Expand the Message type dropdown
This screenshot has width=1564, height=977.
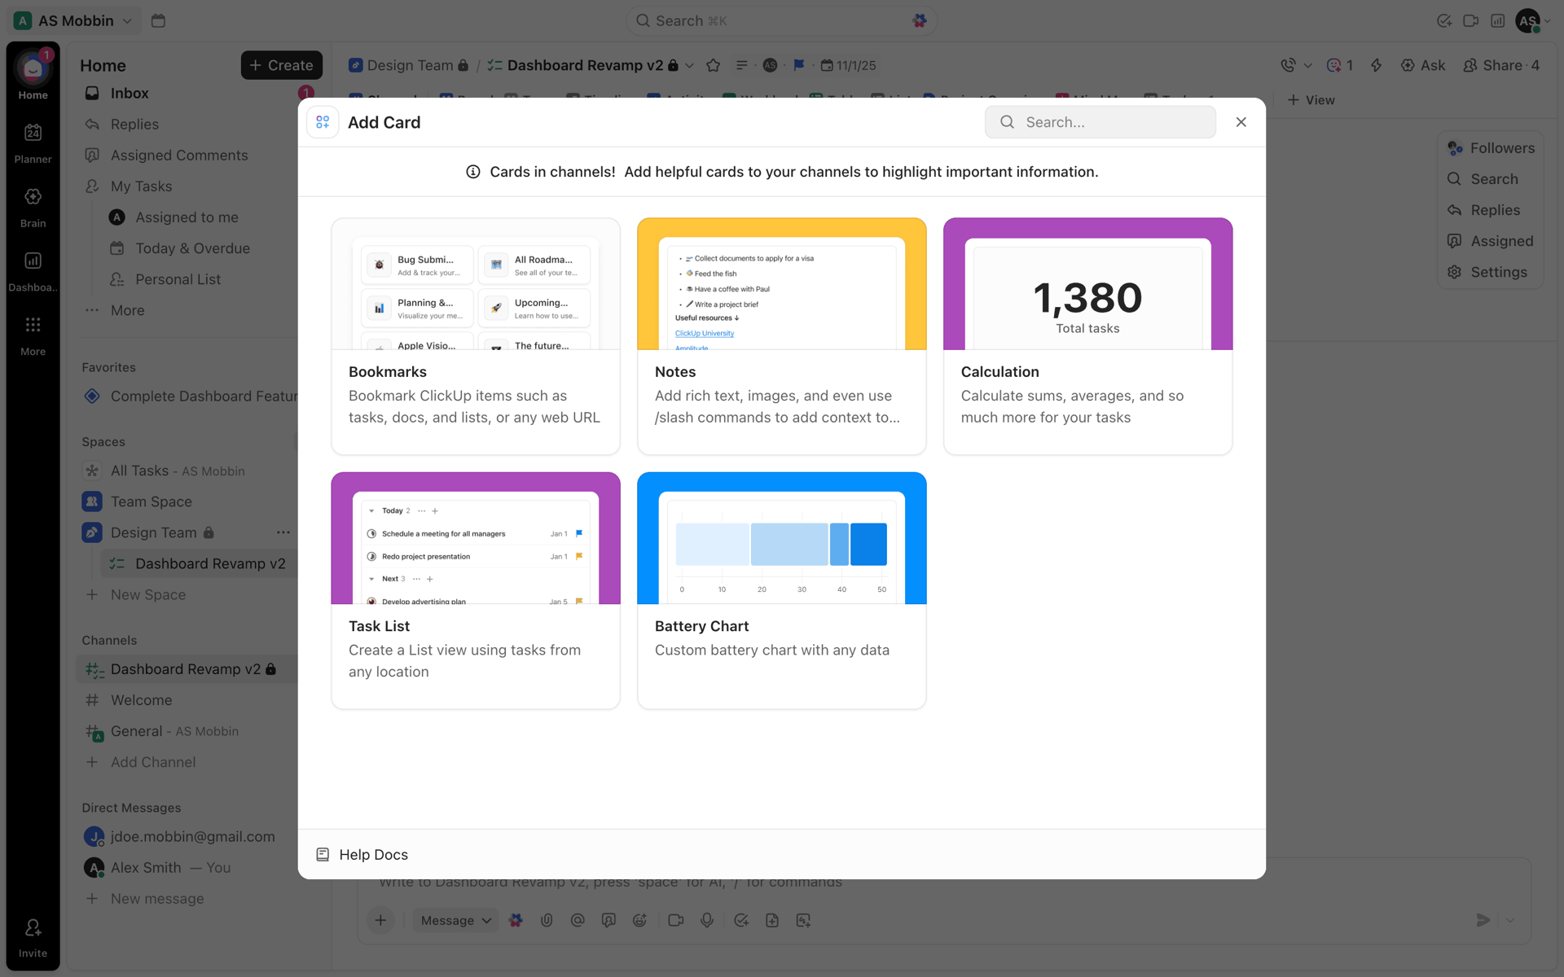tap(455, 920)
